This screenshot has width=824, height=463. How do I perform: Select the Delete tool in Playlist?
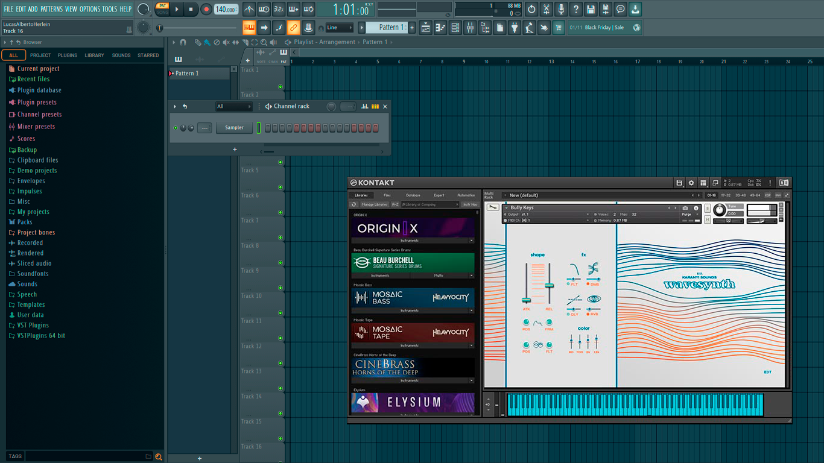click(217, 42)
